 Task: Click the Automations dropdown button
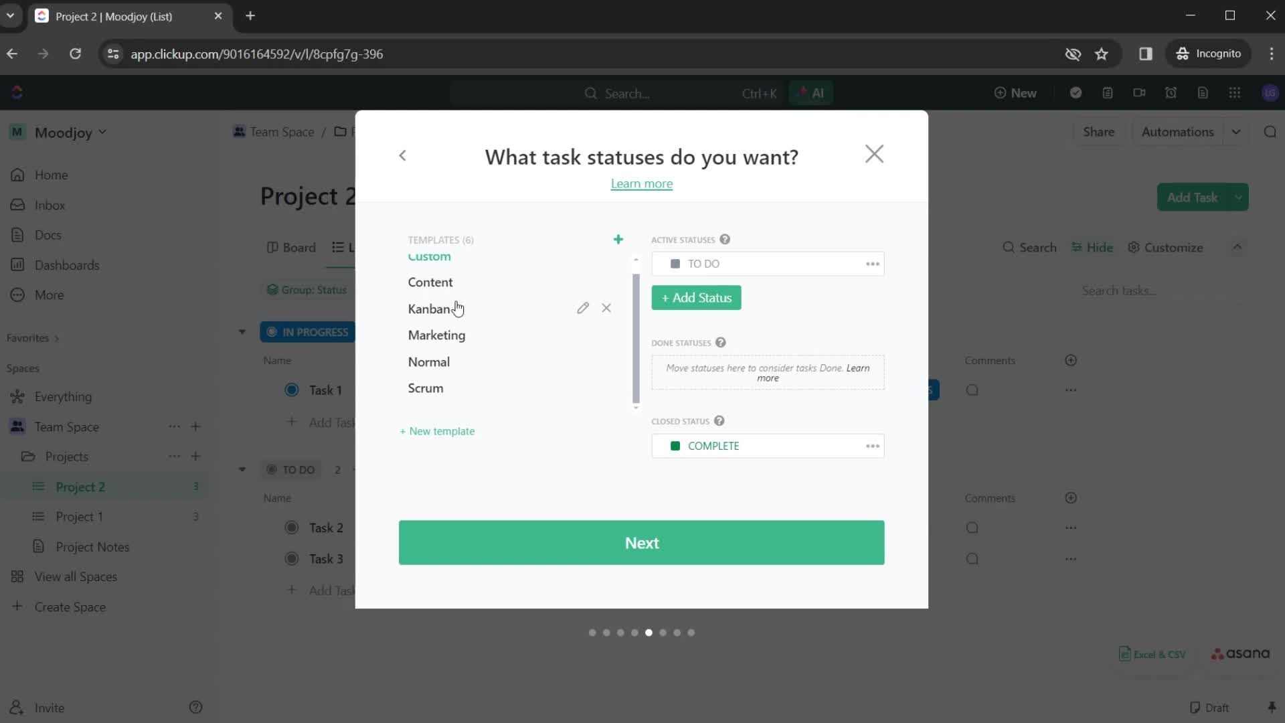pos(1240,131)
